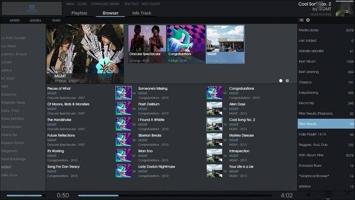Select the highlighted Filter Results playlist
The image size is (355, 200).
click(326, 124)
